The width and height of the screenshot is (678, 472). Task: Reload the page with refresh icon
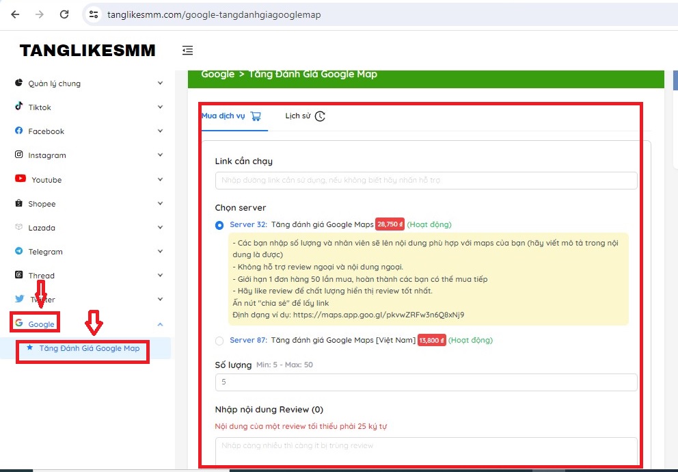click(x=64, y=14)
